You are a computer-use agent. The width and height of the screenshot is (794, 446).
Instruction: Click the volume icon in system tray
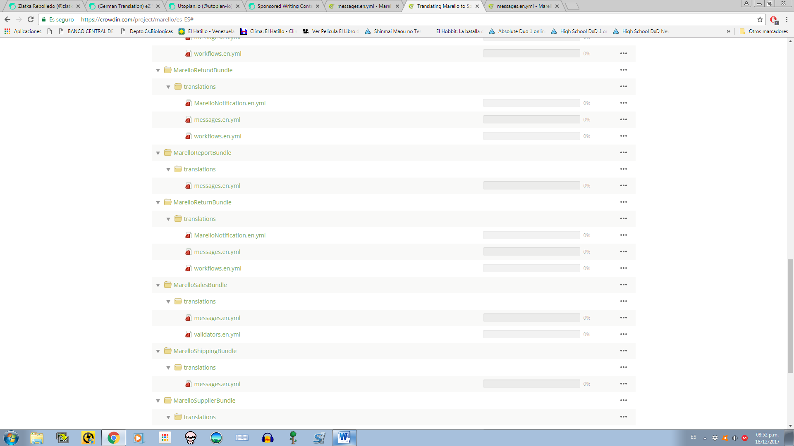[x=735, y=438]
